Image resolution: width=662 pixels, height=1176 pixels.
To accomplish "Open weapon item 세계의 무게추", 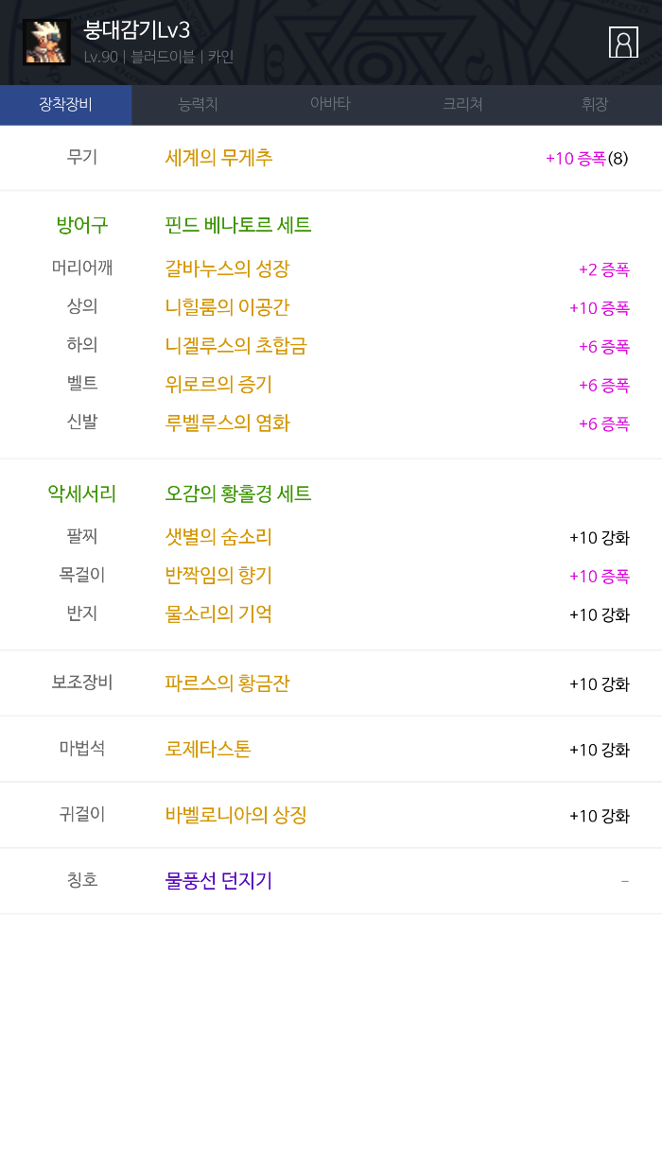I will (218, 158).
